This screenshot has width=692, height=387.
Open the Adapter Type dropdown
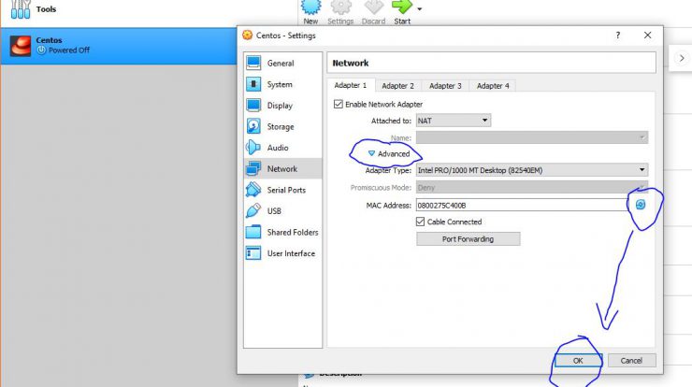532,170
